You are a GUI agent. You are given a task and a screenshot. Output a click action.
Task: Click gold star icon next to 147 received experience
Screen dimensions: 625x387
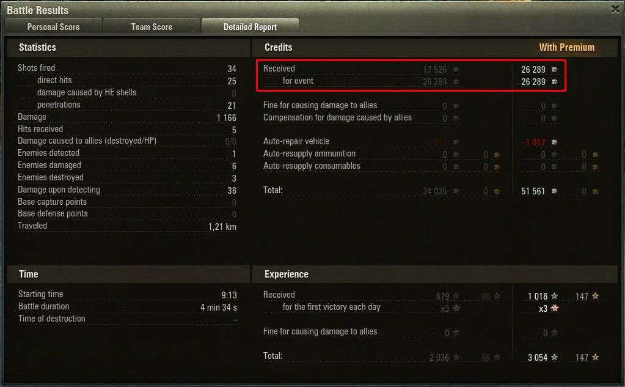coord(595,296)
